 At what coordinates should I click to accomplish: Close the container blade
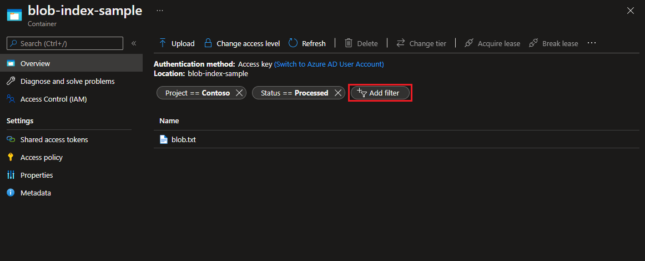tap(630, 11)
